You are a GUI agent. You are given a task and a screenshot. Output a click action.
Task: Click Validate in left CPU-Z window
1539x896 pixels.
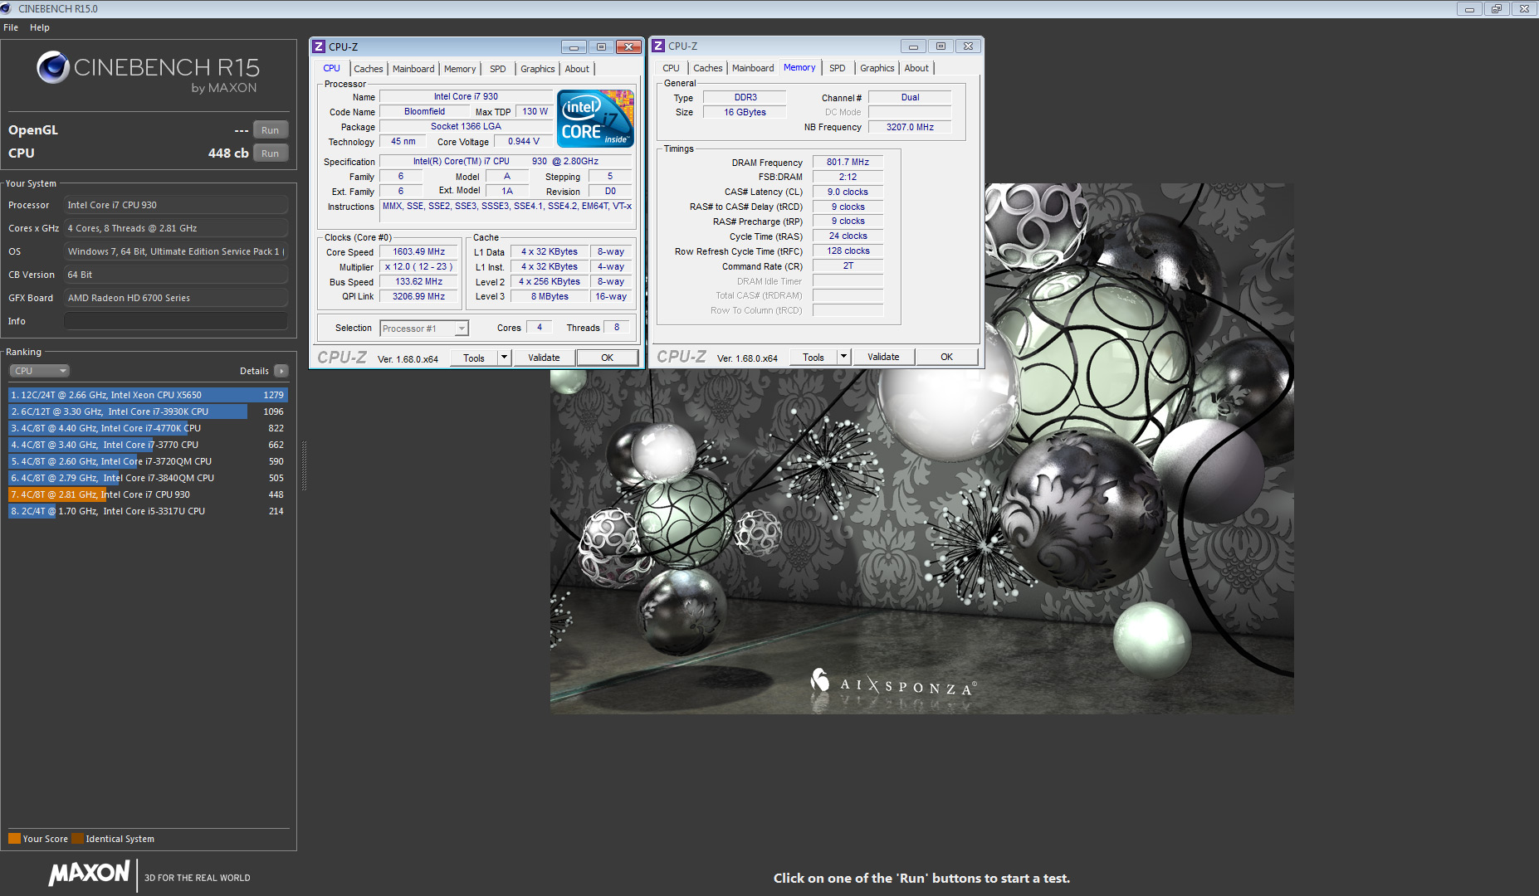coord(544,358)
